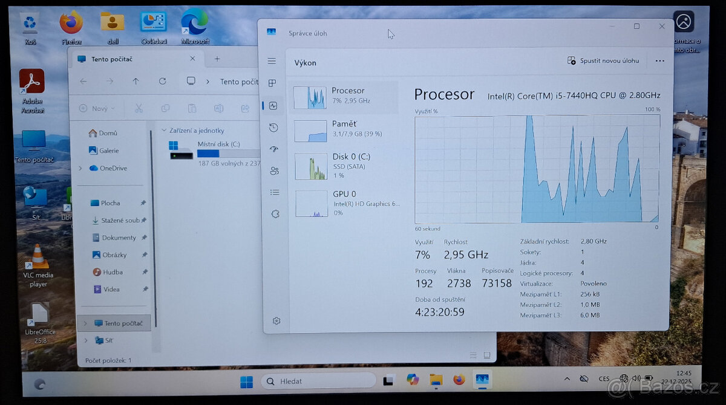726x405 pixels.
Task: Click Spustit novou úlohu
Action: pos(605,60)
